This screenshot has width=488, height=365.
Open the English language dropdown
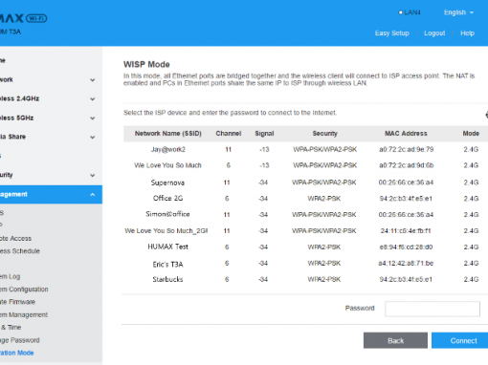458,12
